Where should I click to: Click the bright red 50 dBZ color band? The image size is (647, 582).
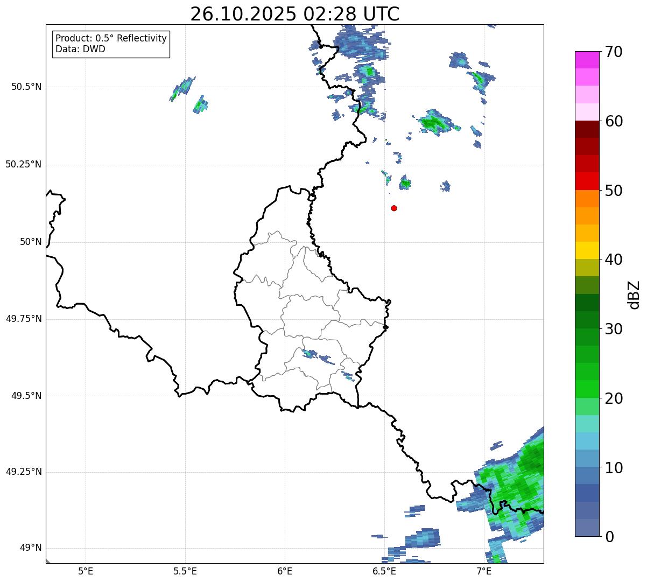[587, 181]
